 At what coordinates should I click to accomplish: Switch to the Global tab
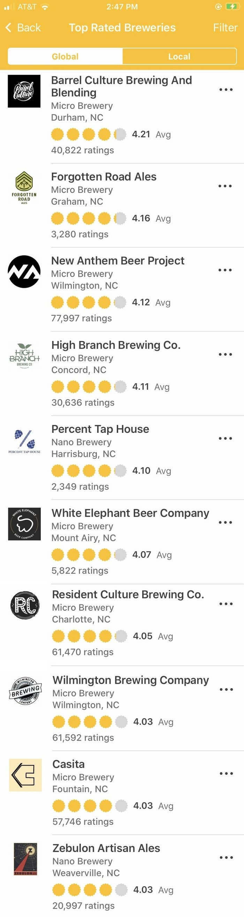pos(65,56)
